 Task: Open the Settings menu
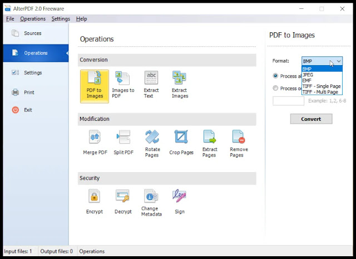click(x=61, y=19)
